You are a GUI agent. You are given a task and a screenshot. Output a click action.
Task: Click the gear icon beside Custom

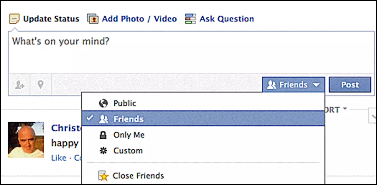pos(103,151)
